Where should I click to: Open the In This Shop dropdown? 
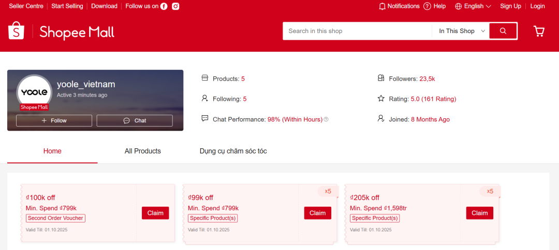pyautogui.click(x=462, y=31)
